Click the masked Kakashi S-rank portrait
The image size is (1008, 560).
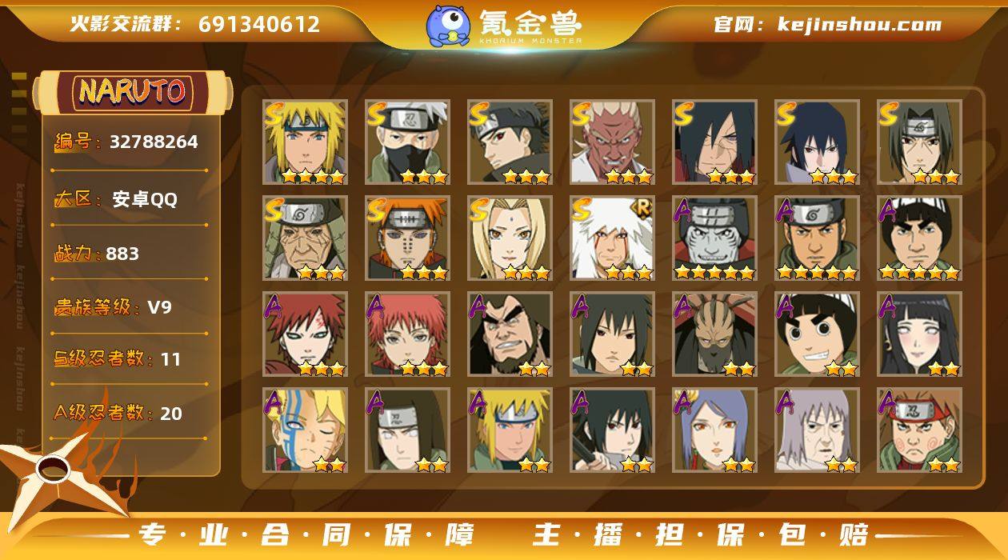[x=407, y=142]
